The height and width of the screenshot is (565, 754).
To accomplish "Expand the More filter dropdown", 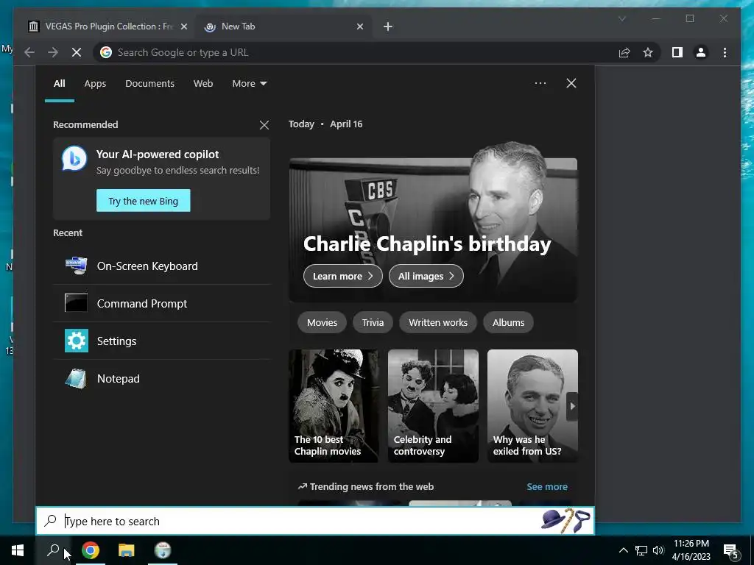I will (x=249, y=84).
